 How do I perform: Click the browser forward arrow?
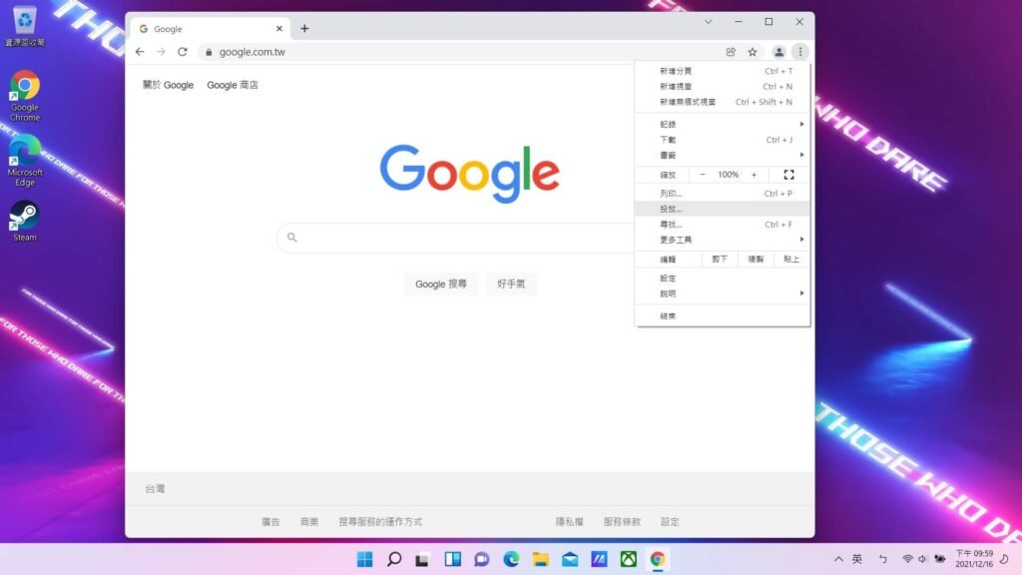click(x=161, y=52)
